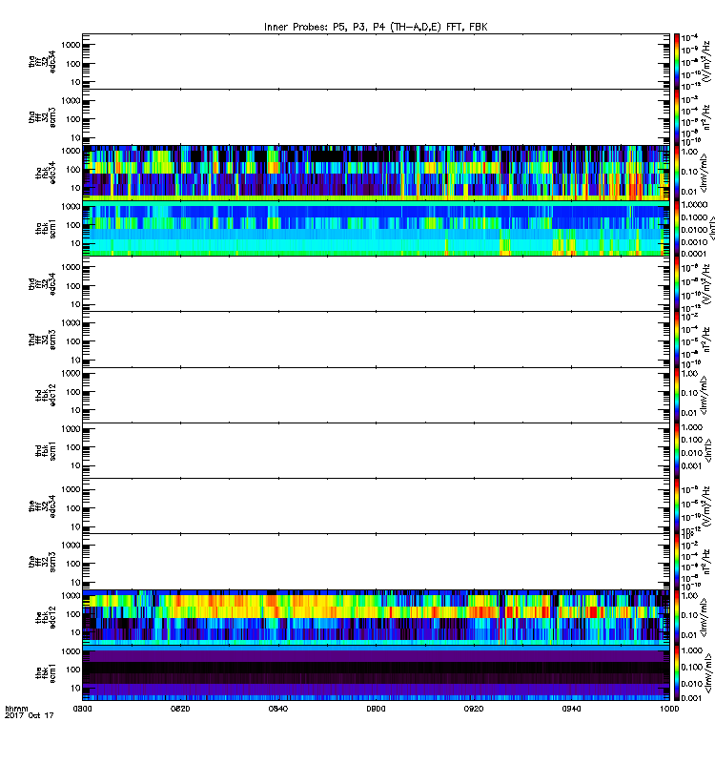Click the '<|nT|>' unit beside tha fbk scm1 bar
The image size is (715, 763).
pos(712,229)
